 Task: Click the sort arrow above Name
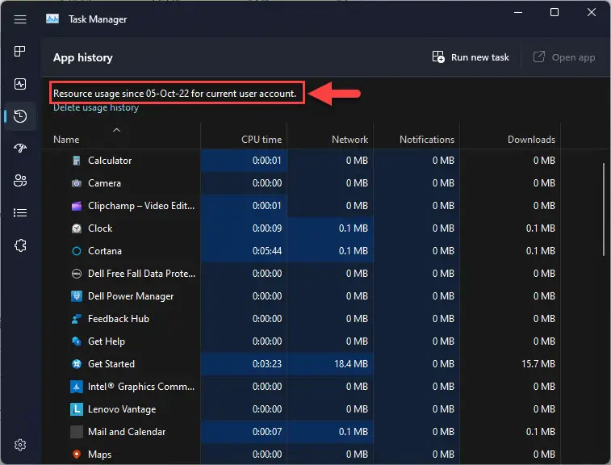point(116,130)
